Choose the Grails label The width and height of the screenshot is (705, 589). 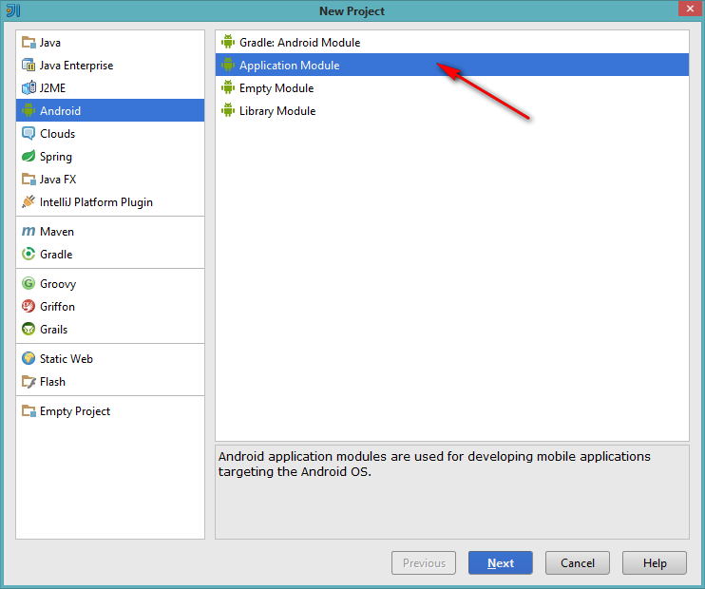click(53, 330)
